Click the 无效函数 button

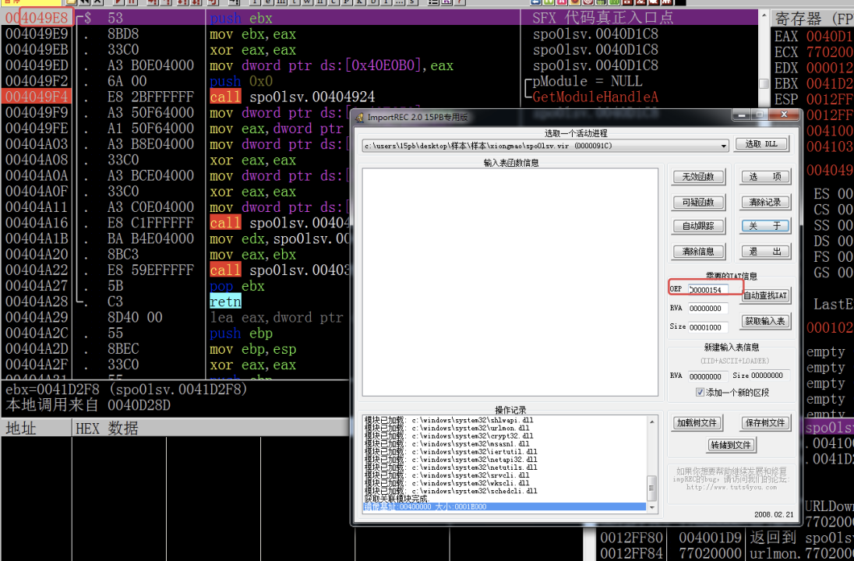(x=698, y=177)
